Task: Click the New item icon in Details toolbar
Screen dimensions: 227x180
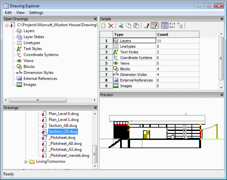Action: coord(103,26)
